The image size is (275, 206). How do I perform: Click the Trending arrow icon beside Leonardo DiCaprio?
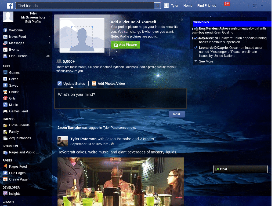(x=196, y=48)
